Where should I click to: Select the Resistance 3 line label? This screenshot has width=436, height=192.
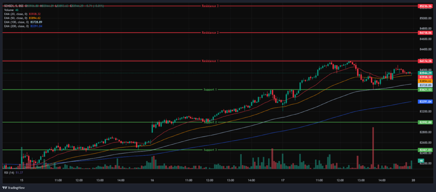(210, 6)
